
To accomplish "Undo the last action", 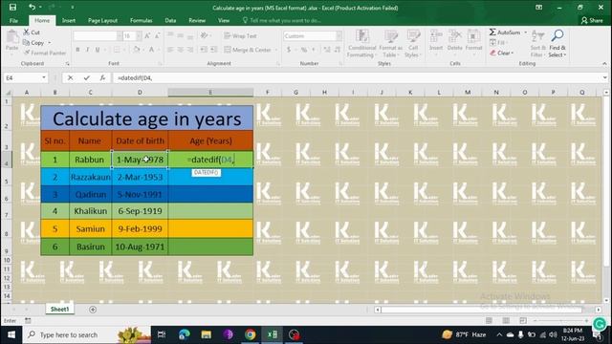I will pyautogui.click(x=32, y=8).
